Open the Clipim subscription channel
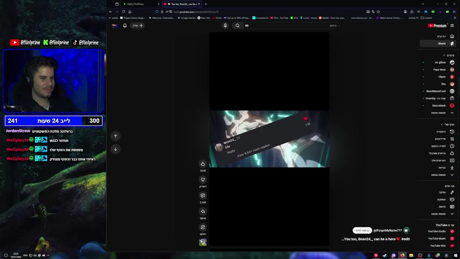Screen dimensions: 460x259 click(438, 77)
